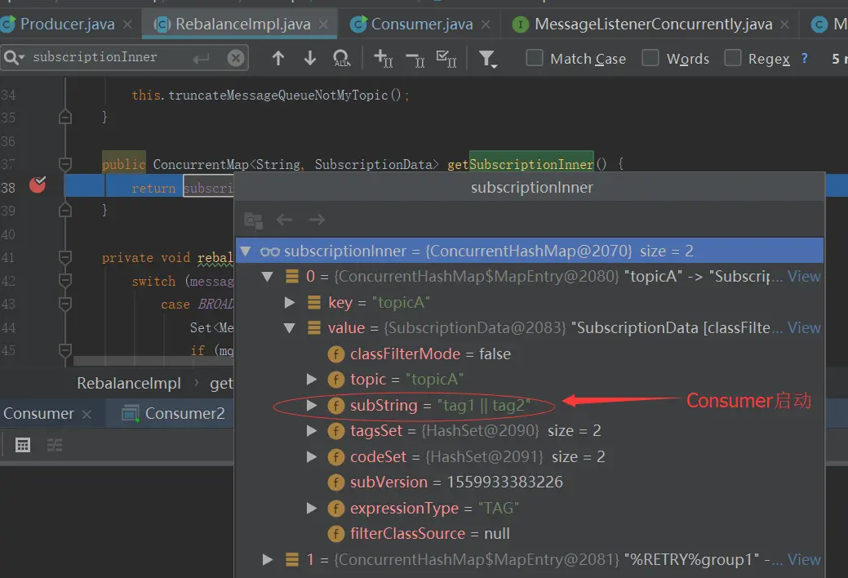Viewport: 848px width, 578px height.
Task: Go to next search occurrence arrow
Action: [x=310, y=58]
